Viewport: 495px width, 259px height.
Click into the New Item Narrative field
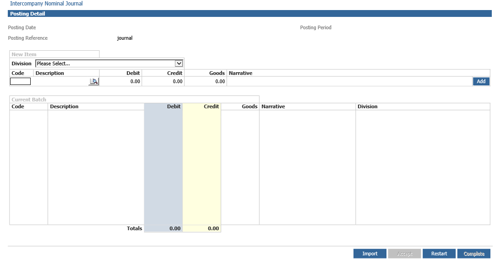[x=349, y=81]
